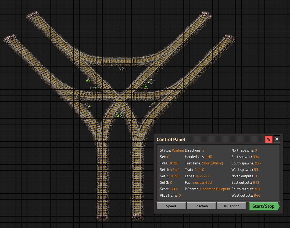Close the Control Panel window
Viewport: 290px width, 228px height.
tap(277, 139)
